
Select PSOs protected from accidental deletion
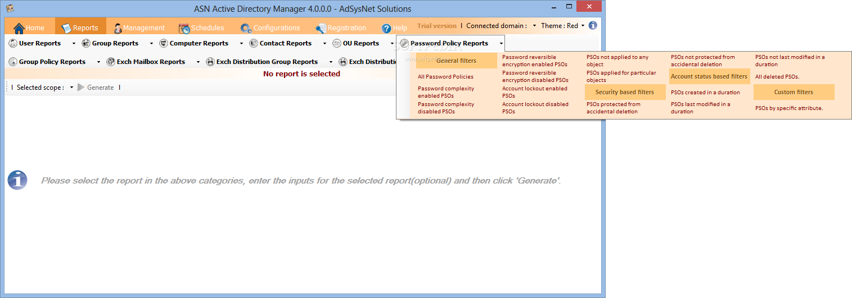click(614, 108)
